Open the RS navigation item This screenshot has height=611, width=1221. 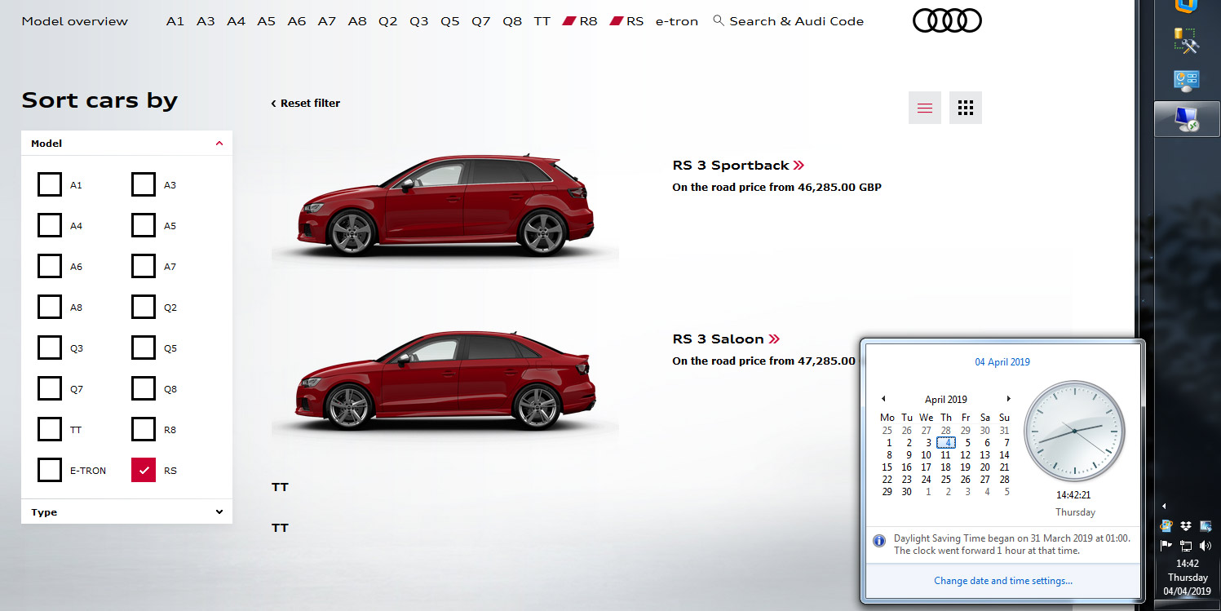point(627,21)
